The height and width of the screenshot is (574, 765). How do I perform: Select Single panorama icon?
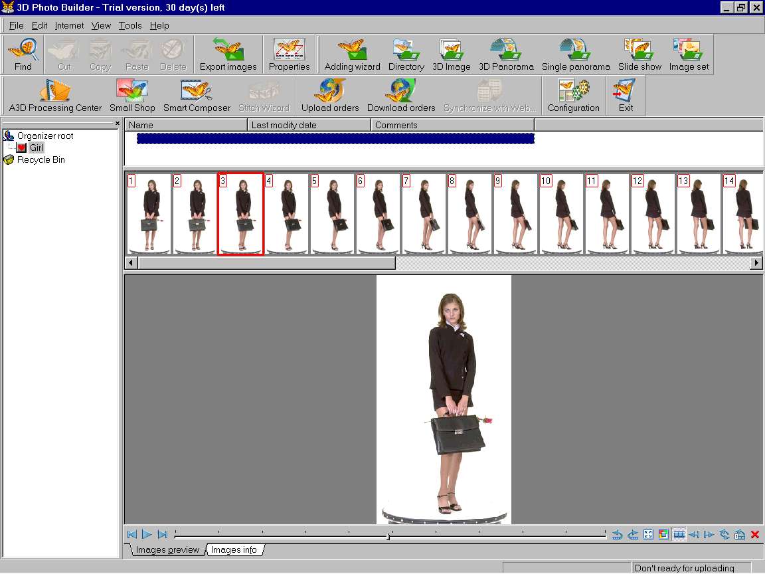coord(576,54)
